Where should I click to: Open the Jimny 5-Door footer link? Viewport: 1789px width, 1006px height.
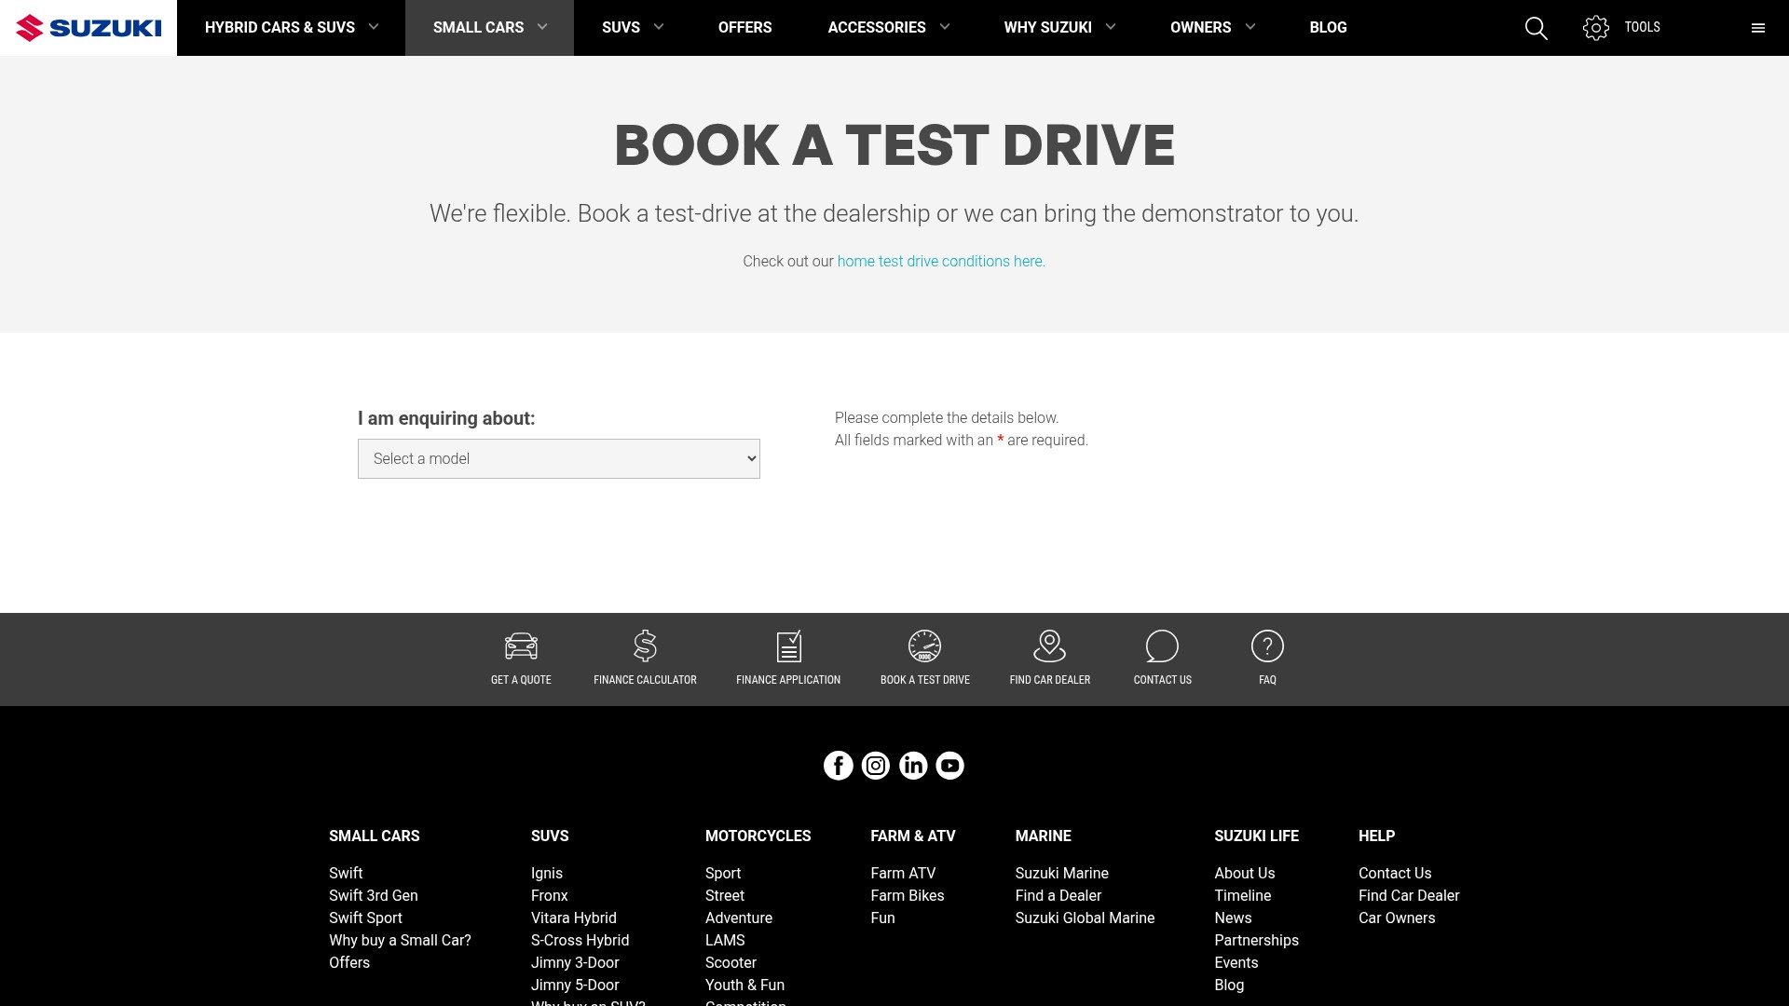[x=575, y=986]
